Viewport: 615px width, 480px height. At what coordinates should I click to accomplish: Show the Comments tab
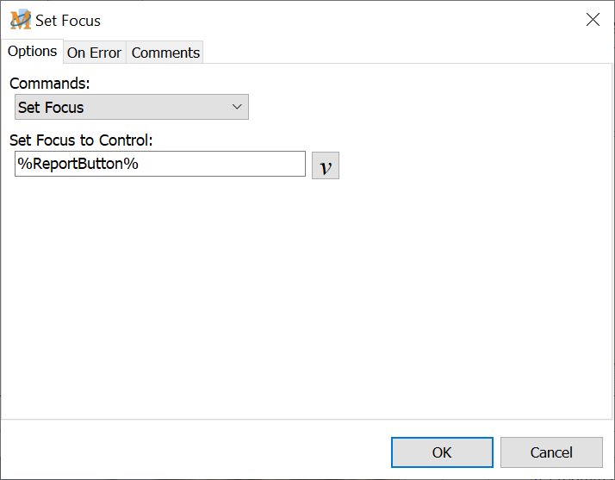pos(165,53)
